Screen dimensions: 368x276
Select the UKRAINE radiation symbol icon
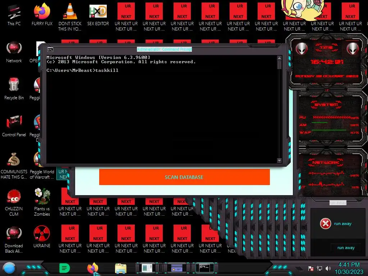[x=42, y=236]
